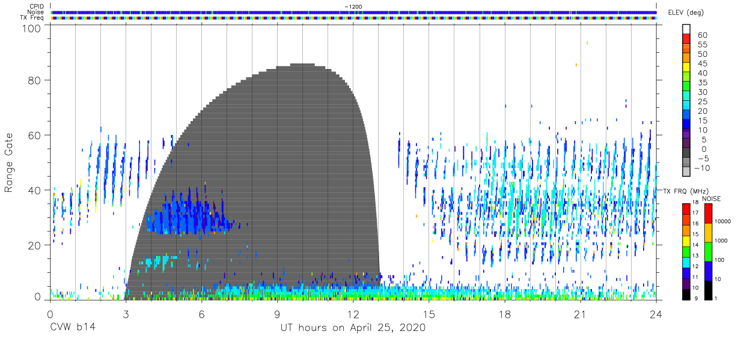Screen dimensions: 738x340
Task: Click the elevation legend value 25
Action: (x=702, y=102)
